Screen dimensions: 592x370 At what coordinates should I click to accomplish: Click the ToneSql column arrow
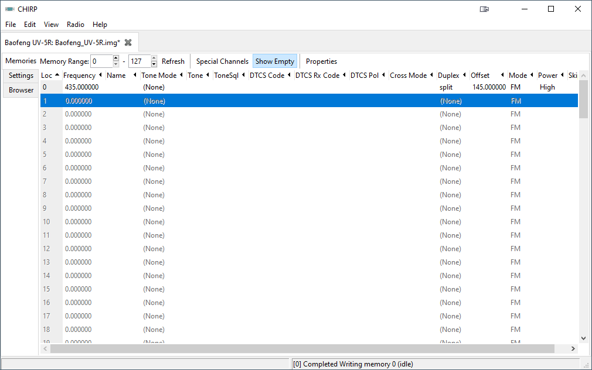(x=243, y=75)
